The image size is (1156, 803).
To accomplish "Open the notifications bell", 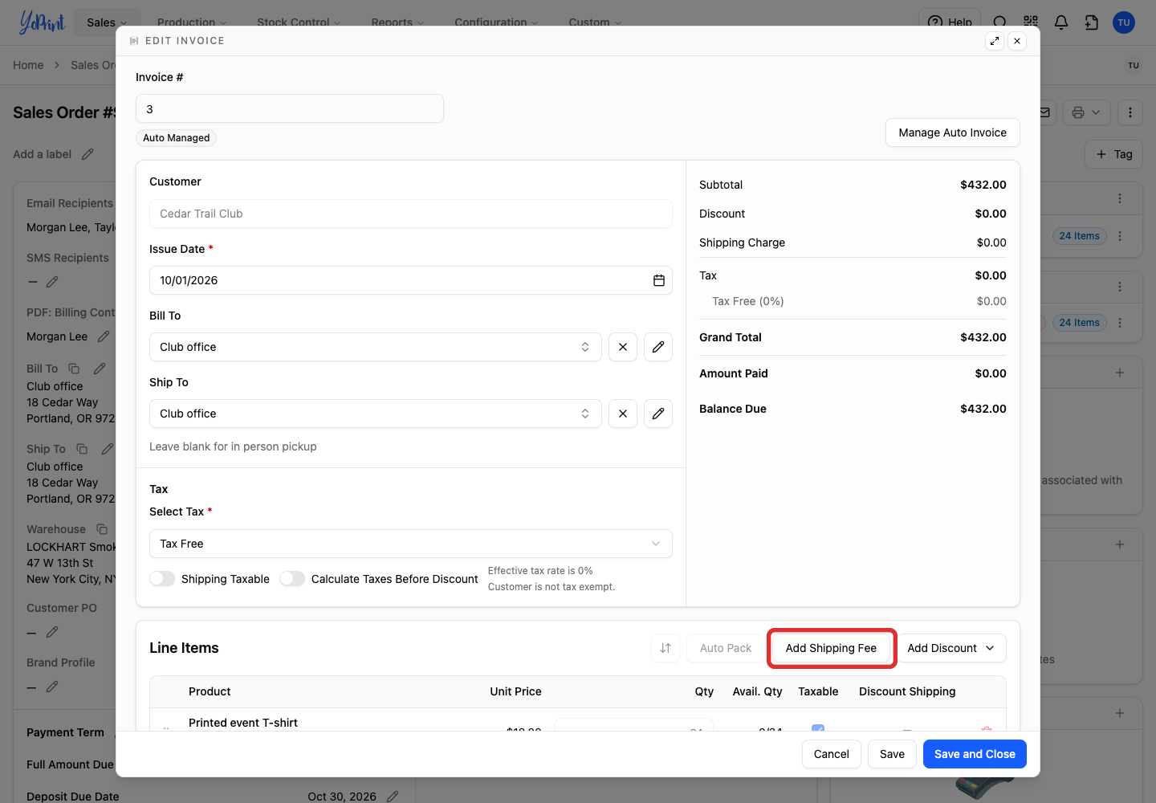I will point(1061,22).
